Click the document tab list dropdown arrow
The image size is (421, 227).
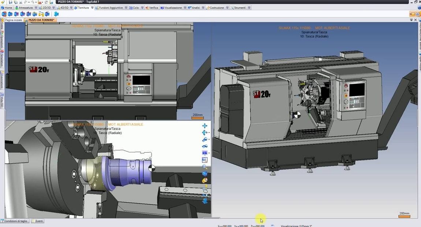point(411,20)
